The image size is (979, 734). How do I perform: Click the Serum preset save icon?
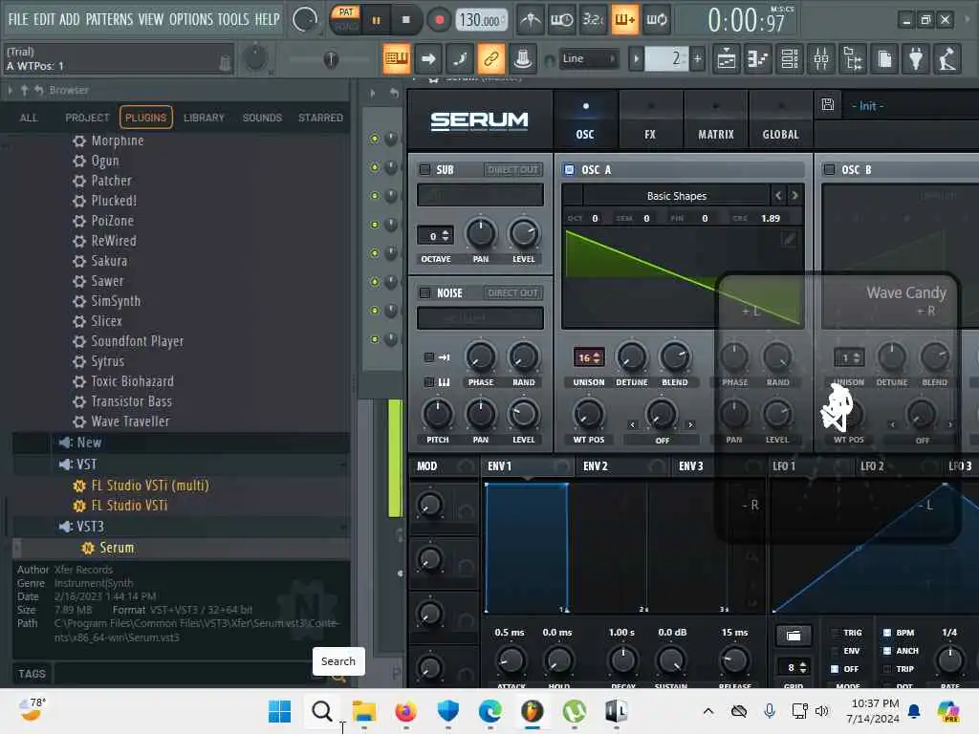(827, 105)
